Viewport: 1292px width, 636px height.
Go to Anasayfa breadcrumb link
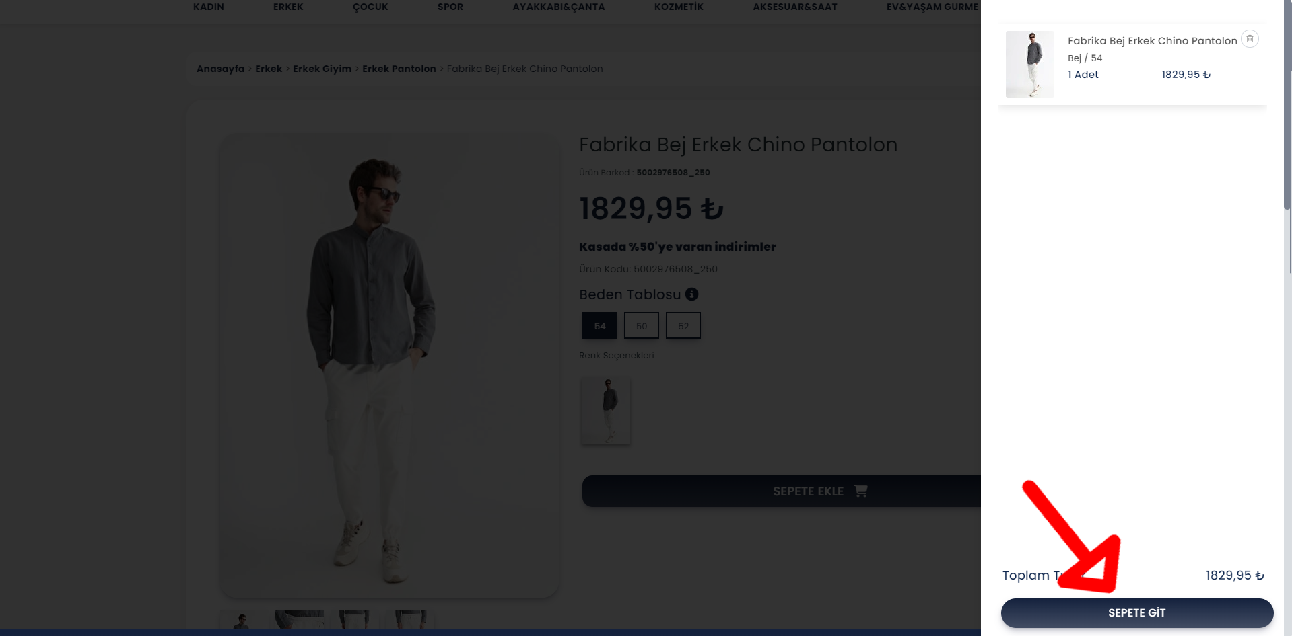(220, 69)
